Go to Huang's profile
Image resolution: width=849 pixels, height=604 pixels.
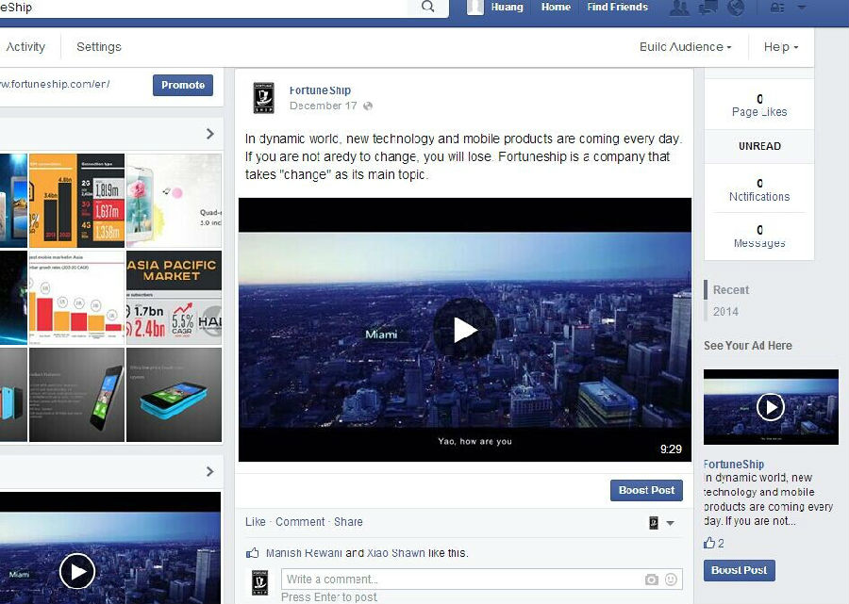(507, 7)
